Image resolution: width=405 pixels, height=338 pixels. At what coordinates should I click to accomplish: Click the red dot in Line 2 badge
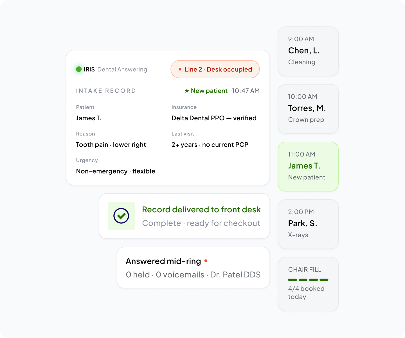180,69
